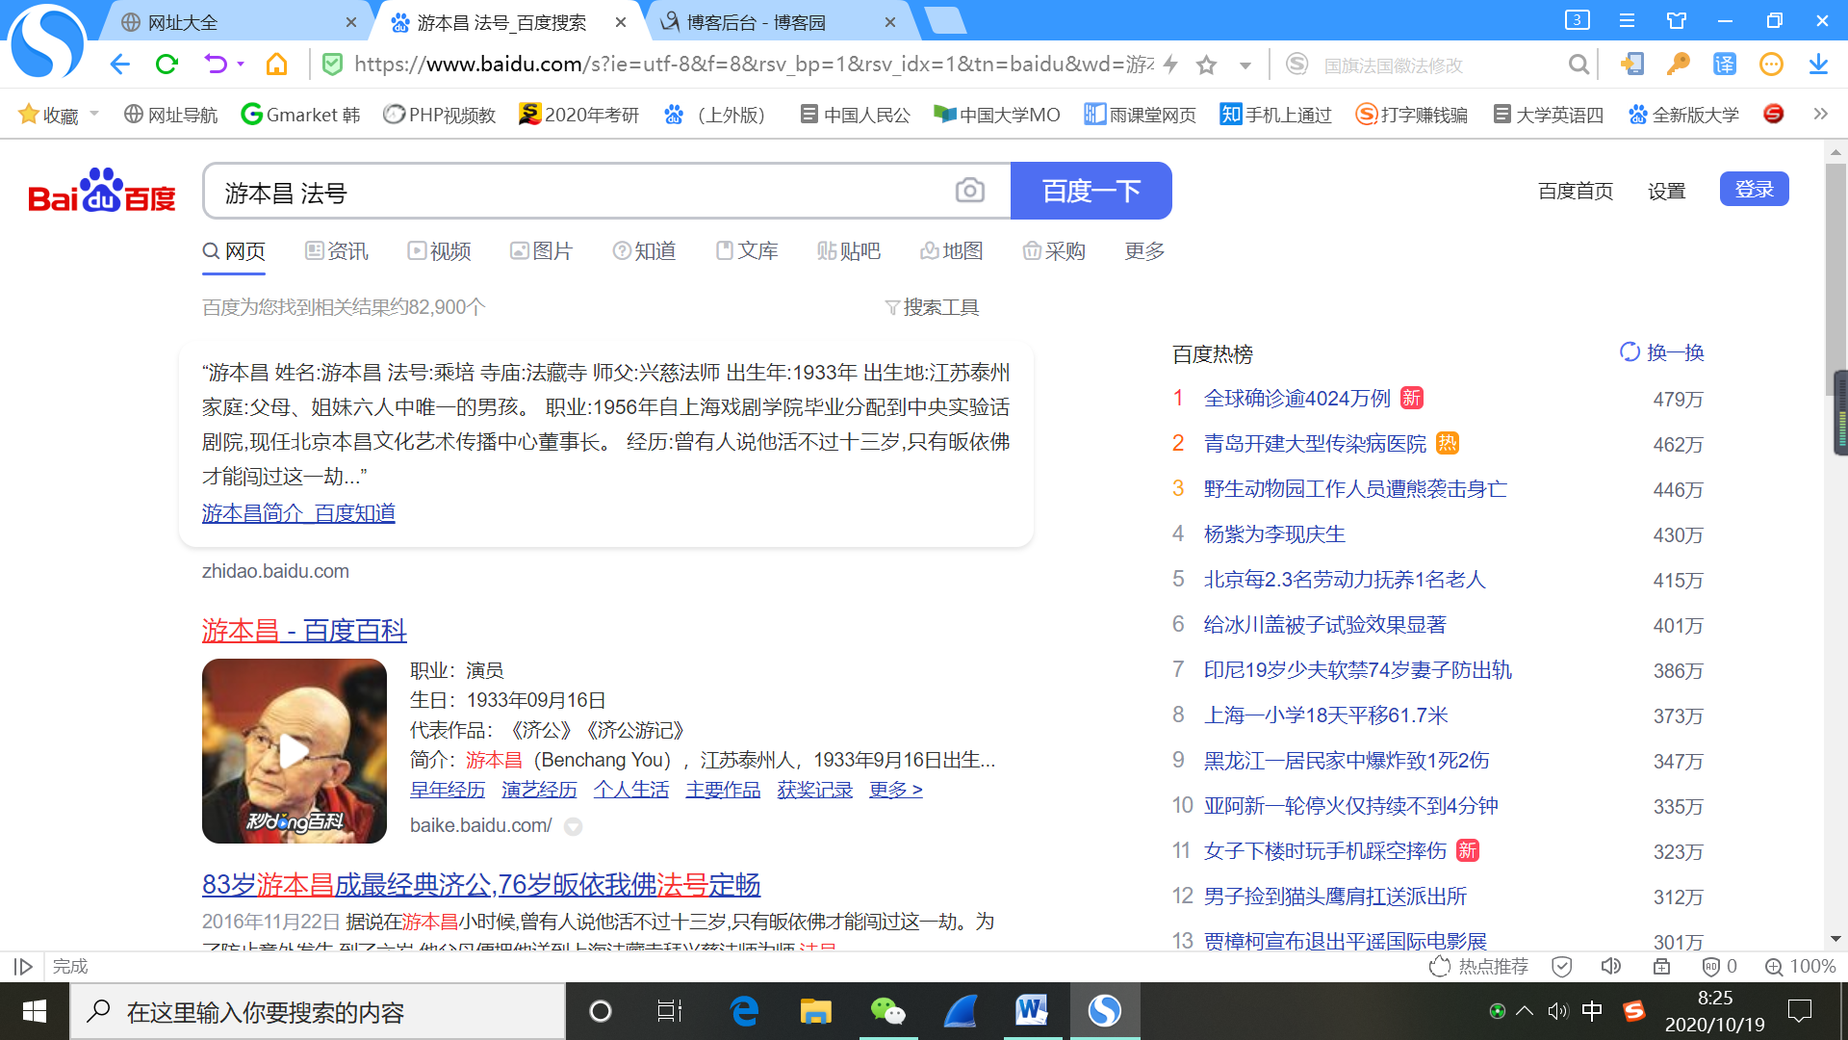Open the downloads arrow icon
1848x1040 pixels.
[1818, 65]
